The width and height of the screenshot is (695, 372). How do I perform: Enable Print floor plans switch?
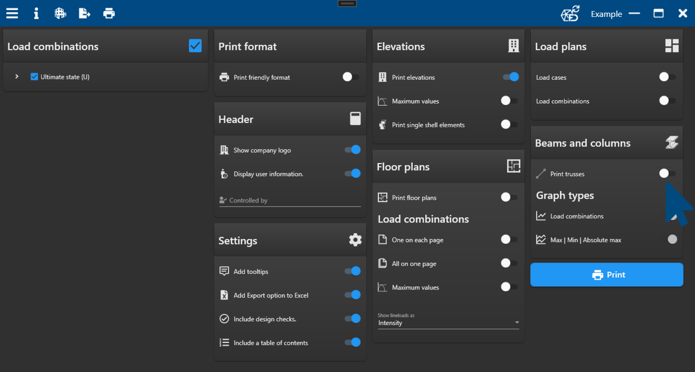click(x=509, y=197)
